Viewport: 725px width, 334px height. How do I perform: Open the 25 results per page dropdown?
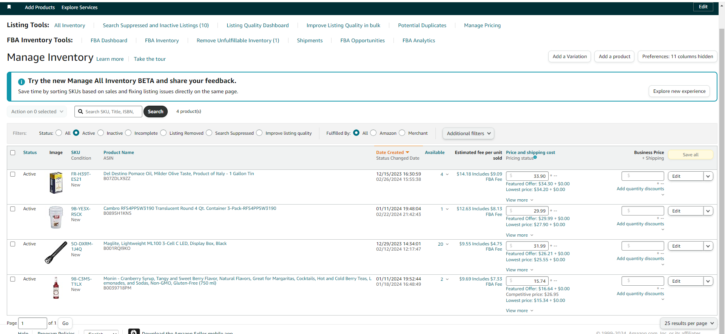689,323
